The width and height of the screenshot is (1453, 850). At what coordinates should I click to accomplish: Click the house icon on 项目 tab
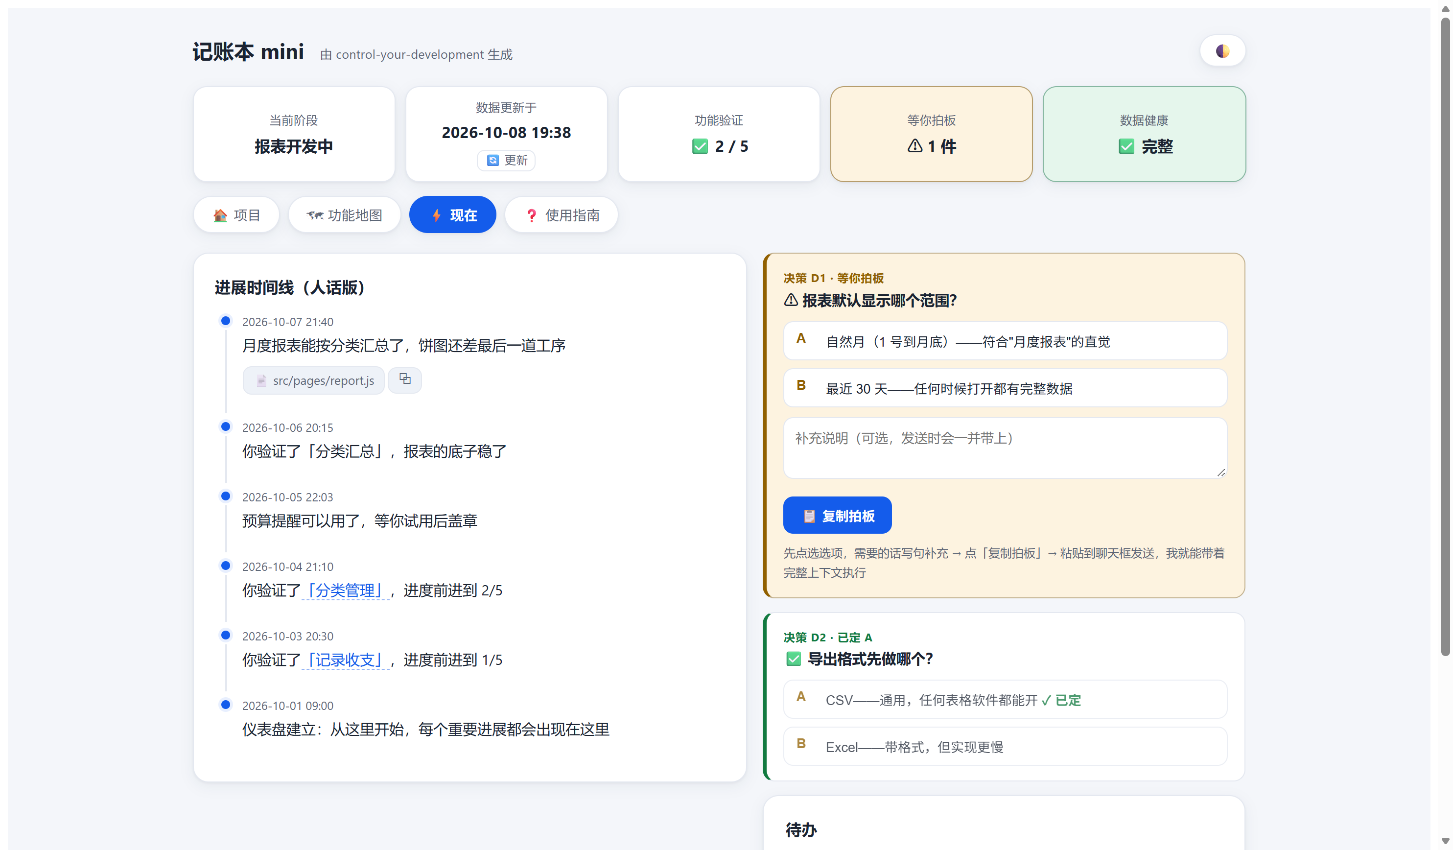(x=220, y=215)
